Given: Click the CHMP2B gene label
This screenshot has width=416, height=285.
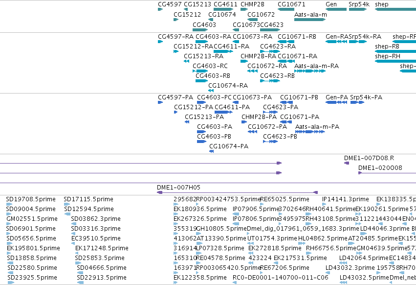Looking at the screenshot, I should point(252,4).
